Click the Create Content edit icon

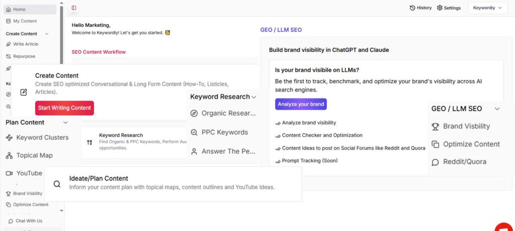coord(24,92)
